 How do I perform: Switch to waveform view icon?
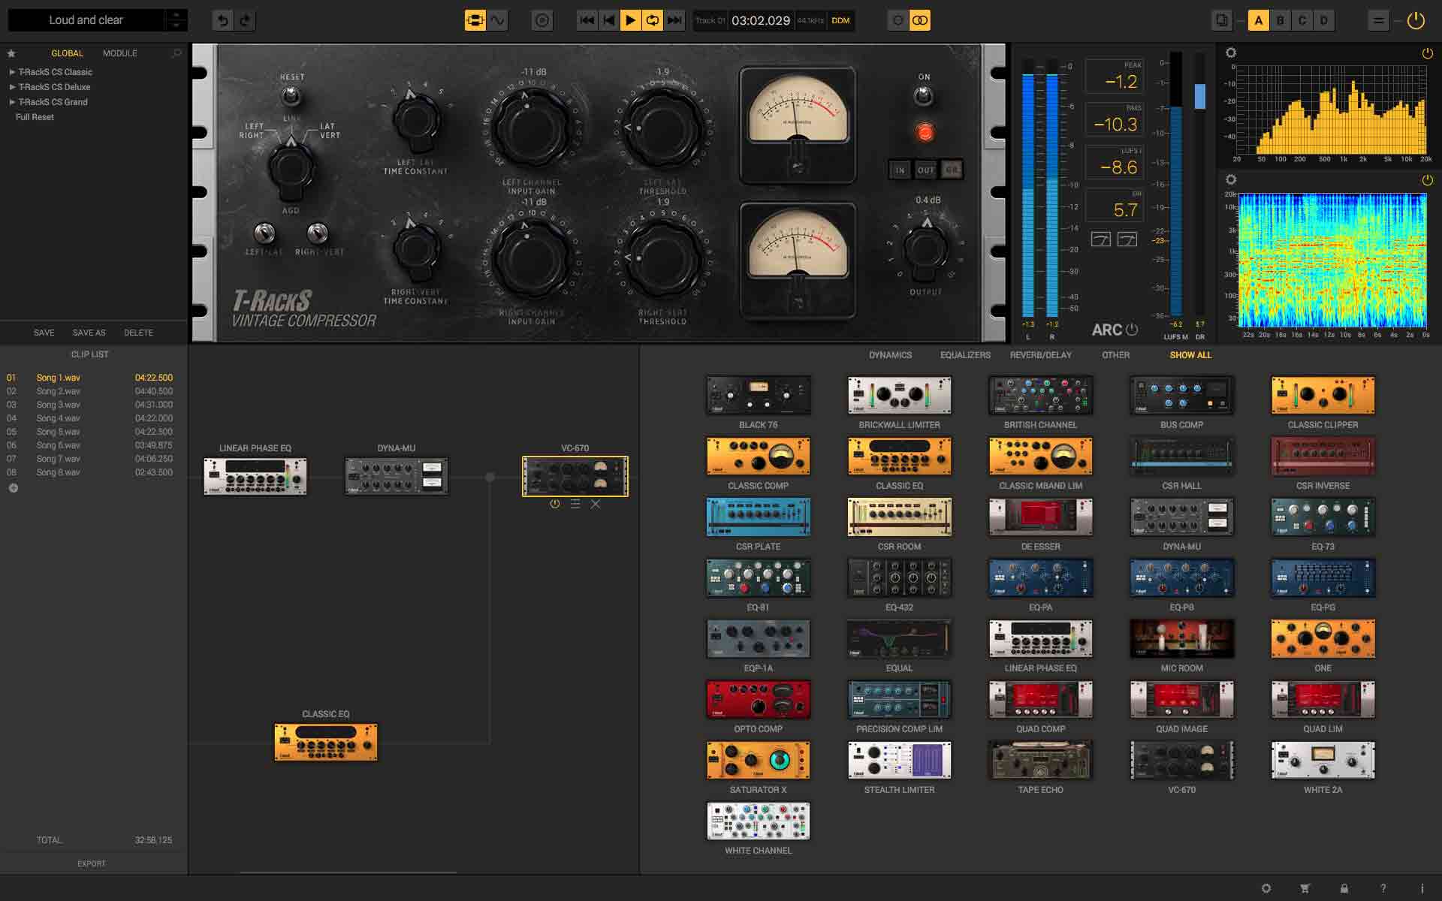498,20
